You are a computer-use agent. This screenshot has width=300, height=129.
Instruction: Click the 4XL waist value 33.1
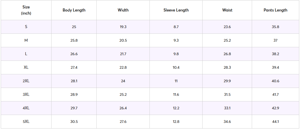click(227, 108)
